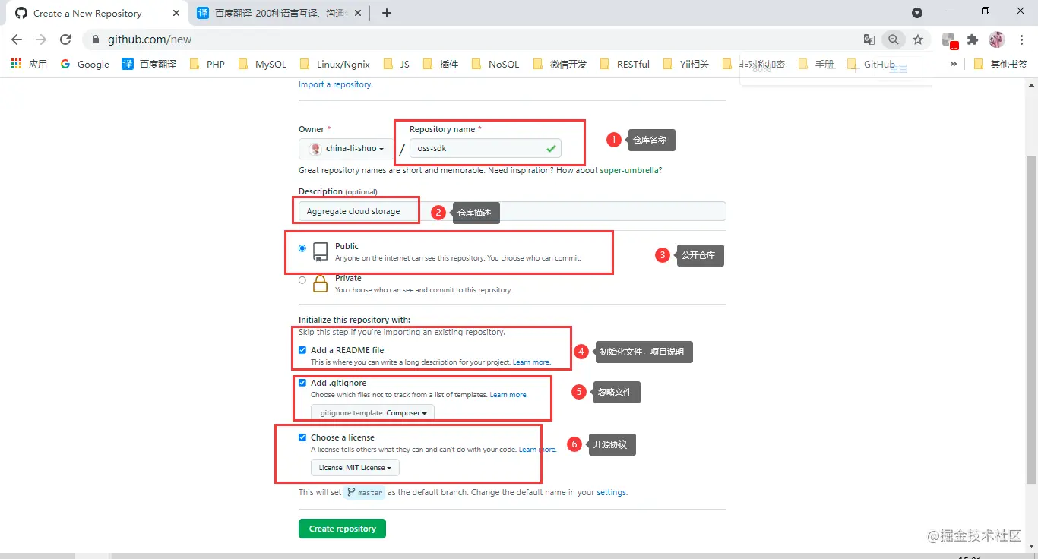Image resolution: width=1038 pixels, height=559 pixels.
Task: Go back with the browser back arrow
Action: (17, 39)
